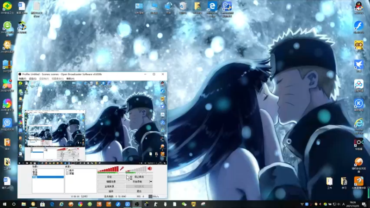Screen dimensions: 370x208
Task: Click the OBS live preview area
Action: 92,122
